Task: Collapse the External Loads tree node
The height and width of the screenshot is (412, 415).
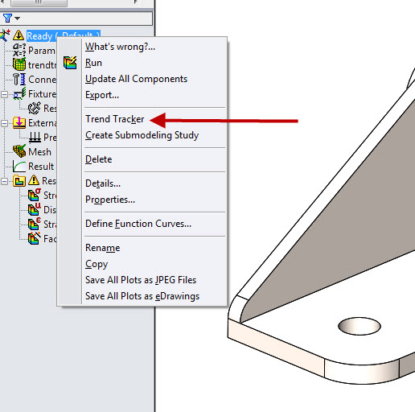Action: 4,123
